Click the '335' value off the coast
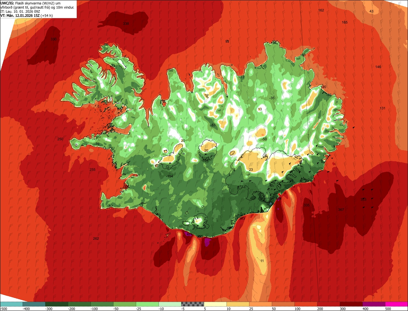This screenshot has height=311, width=408. [307, 205]
